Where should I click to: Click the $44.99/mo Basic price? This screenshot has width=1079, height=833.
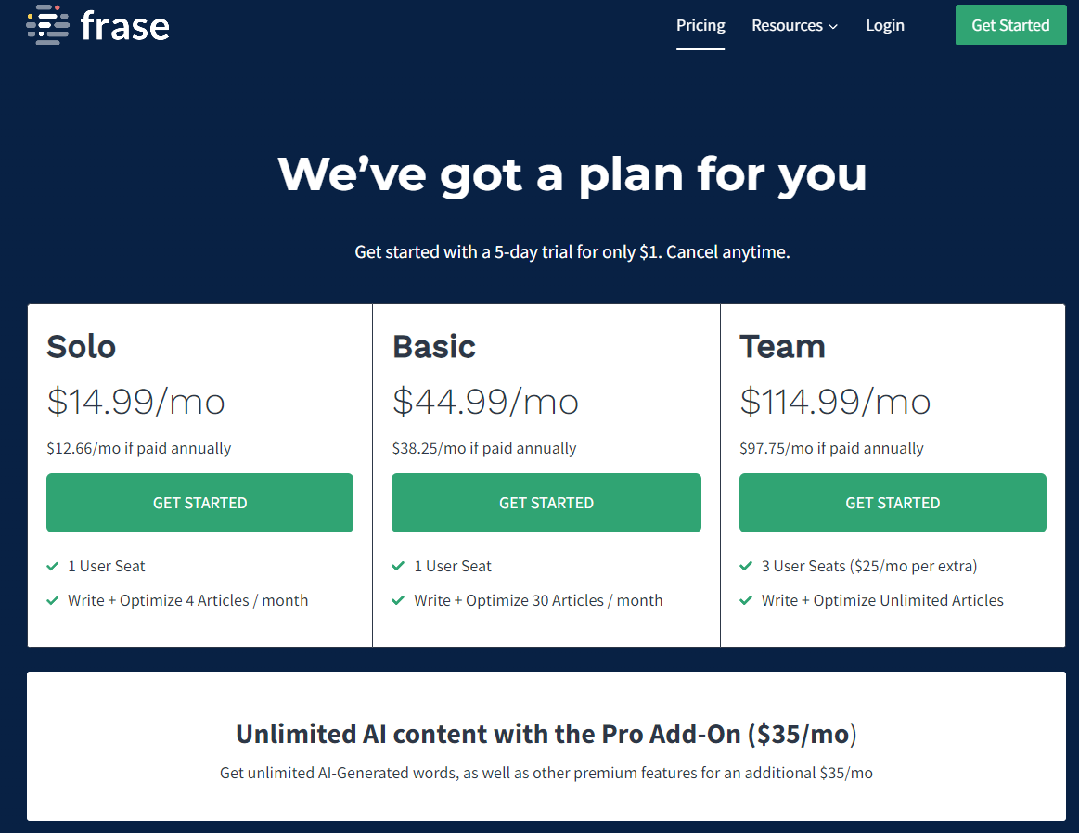coord(485,401)
